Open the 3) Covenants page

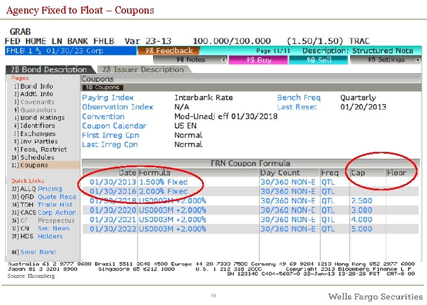point(34,102)
